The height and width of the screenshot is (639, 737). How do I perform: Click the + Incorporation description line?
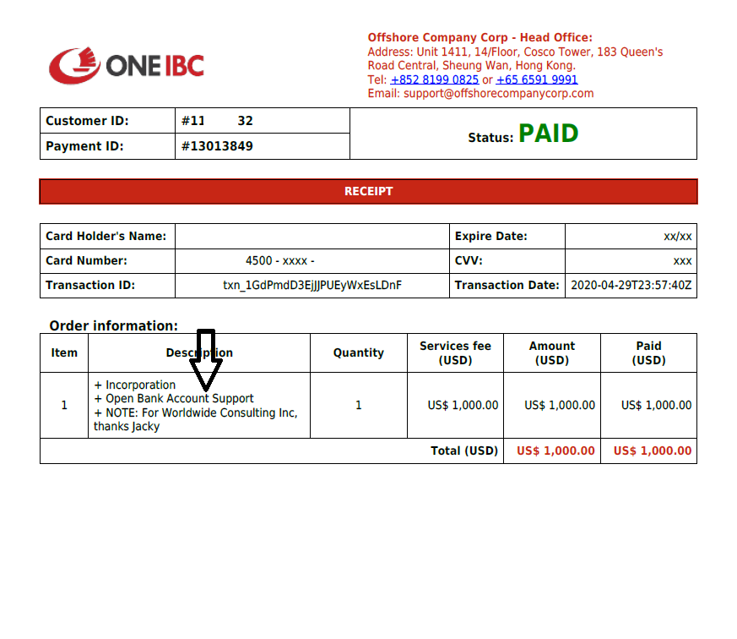click(134, 385)
